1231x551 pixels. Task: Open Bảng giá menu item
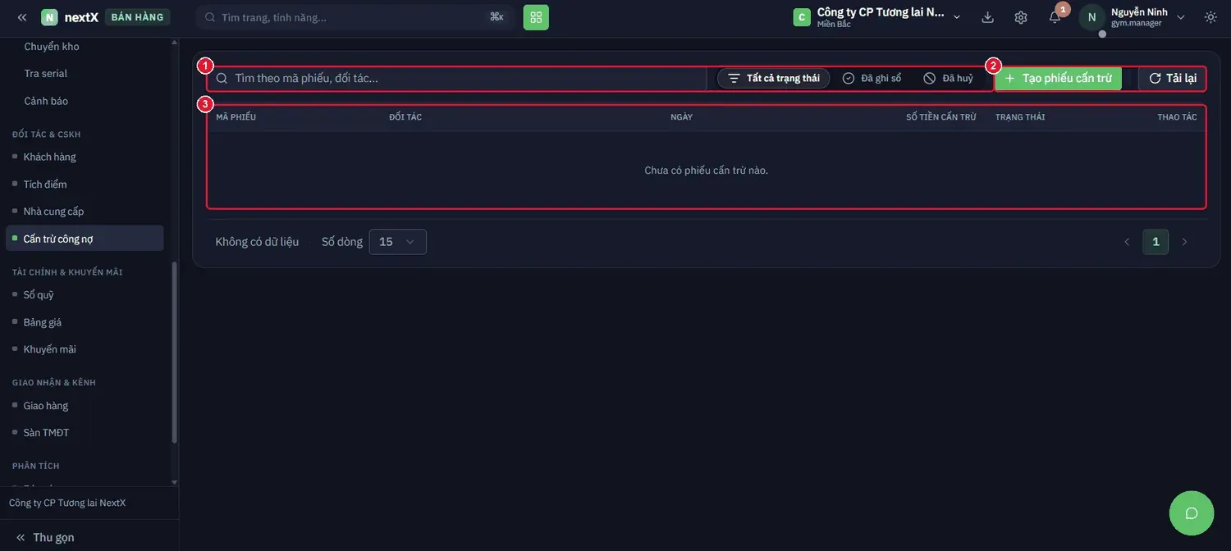tap(43, 322)
